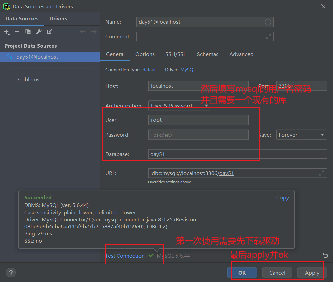Open driver settings wrench icon

coord(39,32)
